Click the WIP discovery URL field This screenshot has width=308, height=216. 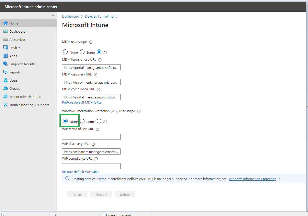(x=91, y=151)
